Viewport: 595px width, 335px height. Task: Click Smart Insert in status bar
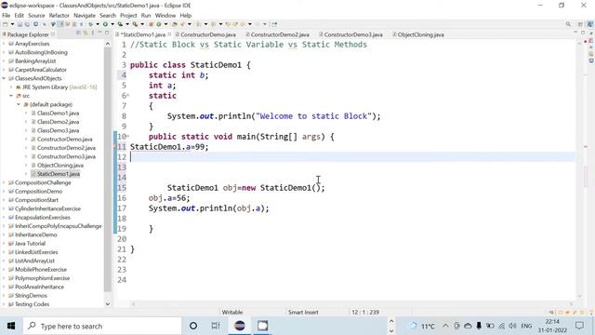tap(303, 313)
